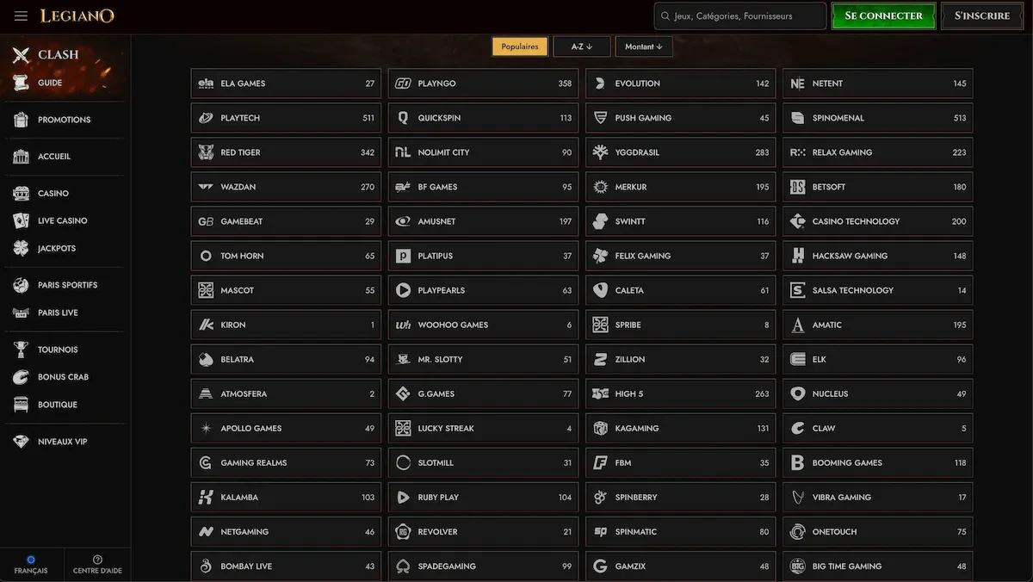Open Merkur provider tile
The width and height of the screenshot is (1033, 582).
tap(680, 187)
